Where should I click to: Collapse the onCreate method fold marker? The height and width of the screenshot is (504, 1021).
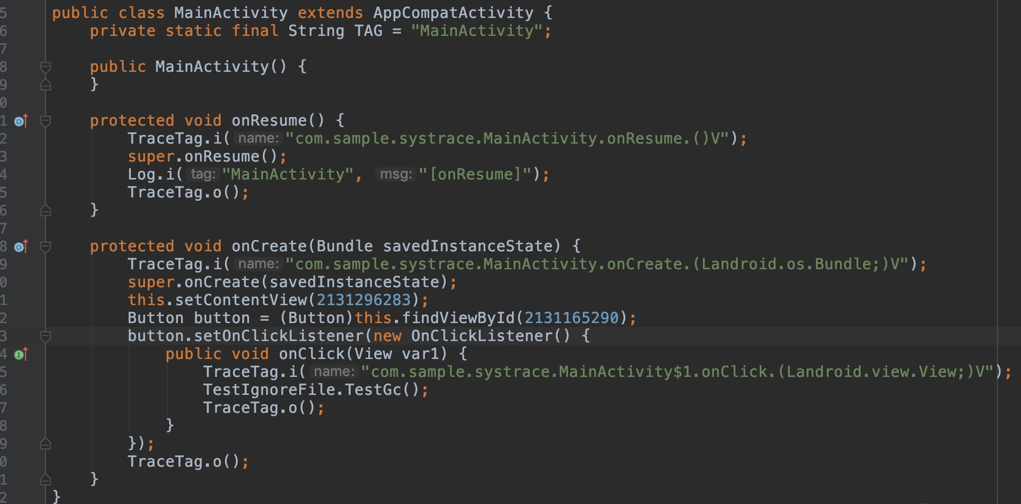pyautogui.click(x=45, y=247)
